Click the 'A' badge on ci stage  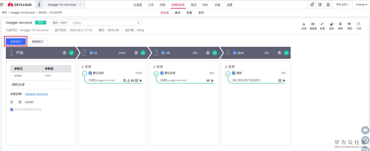pyautogui.click(x=136, y=53)
